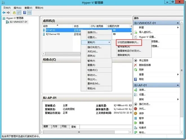
Task: Choose 重置(R) from context menu
Action: click(96, 65)
